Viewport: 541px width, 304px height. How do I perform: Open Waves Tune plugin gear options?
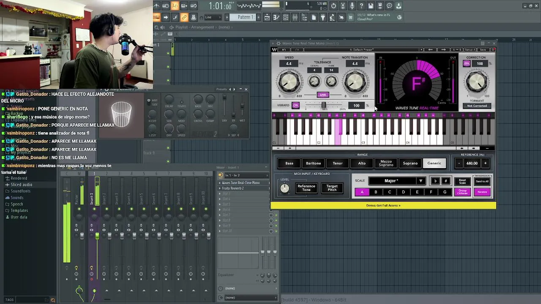click(279, 43)
